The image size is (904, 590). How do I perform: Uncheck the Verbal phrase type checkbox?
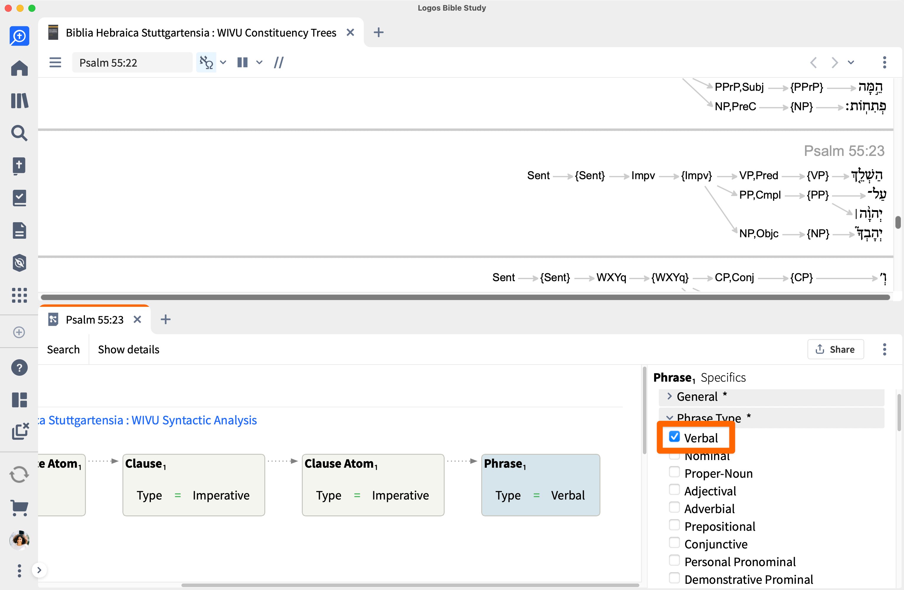[674, 437]
